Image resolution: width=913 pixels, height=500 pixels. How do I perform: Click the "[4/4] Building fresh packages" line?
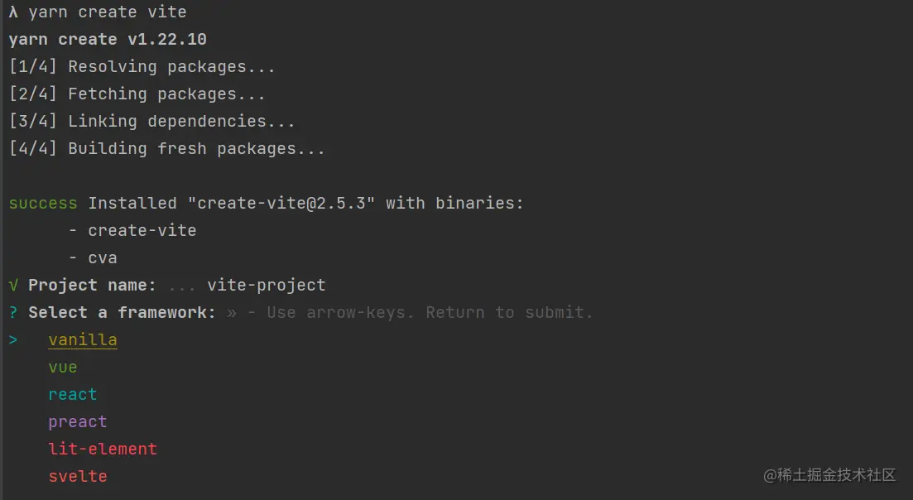(x=167, y=149)
